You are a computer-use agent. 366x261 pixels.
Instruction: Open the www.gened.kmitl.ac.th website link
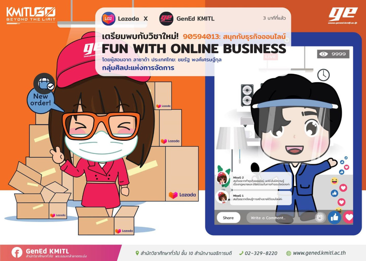click(x=319, y=253)
